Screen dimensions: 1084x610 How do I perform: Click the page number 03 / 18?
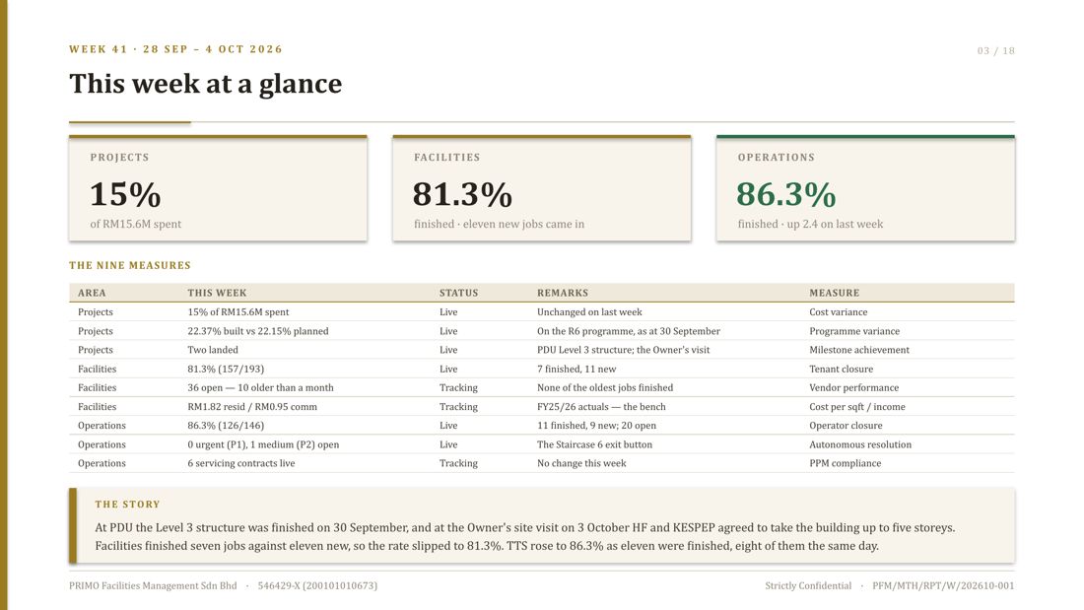995,50
